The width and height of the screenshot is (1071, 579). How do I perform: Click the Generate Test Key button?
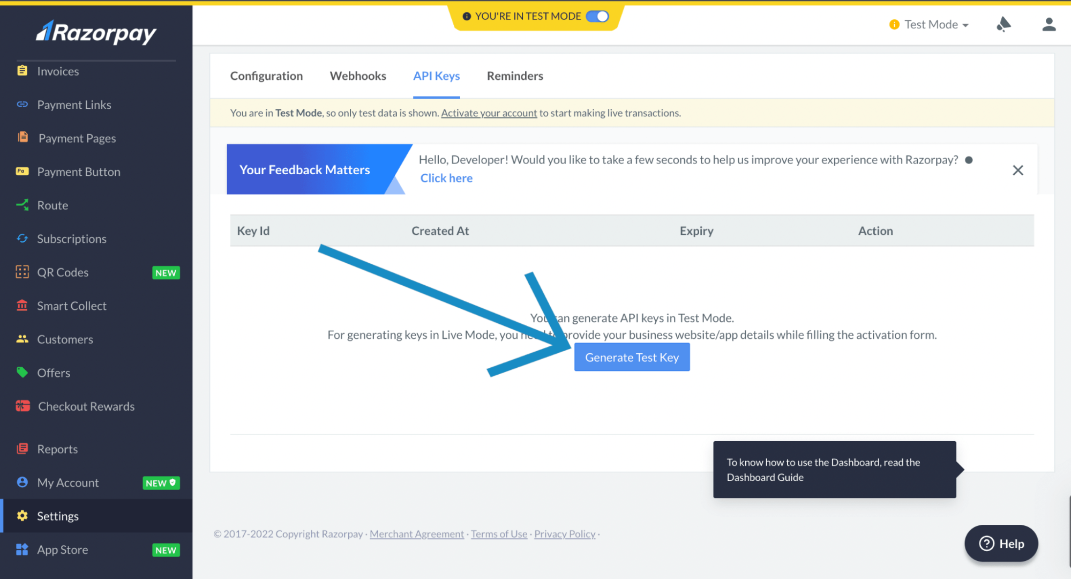(632, 357)
